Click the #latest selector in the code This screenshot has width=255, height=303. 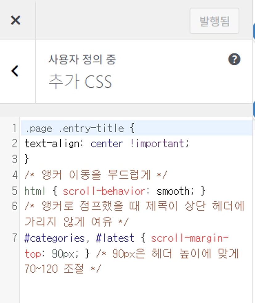(x=115, y=238)
